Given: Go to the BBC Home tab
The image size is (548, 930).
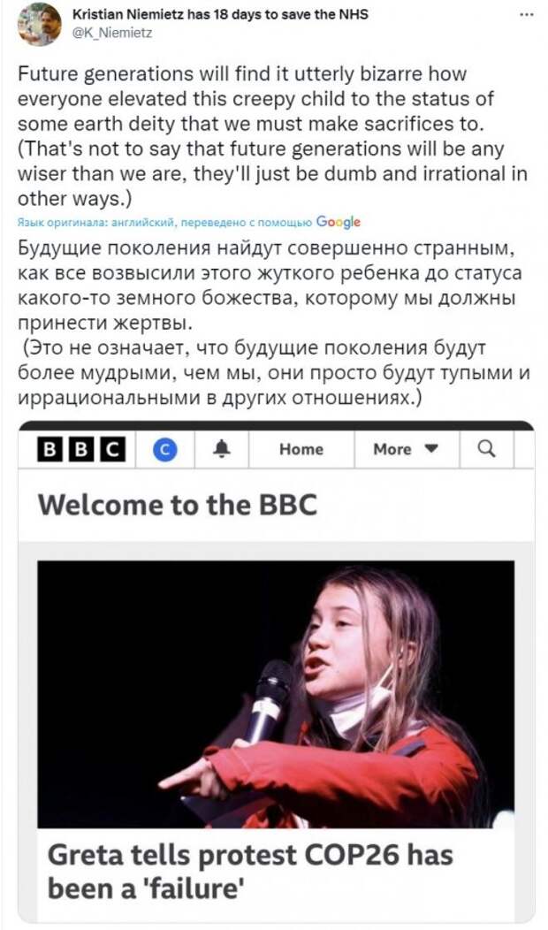Looking at the screenshot, I should (301, 450).
